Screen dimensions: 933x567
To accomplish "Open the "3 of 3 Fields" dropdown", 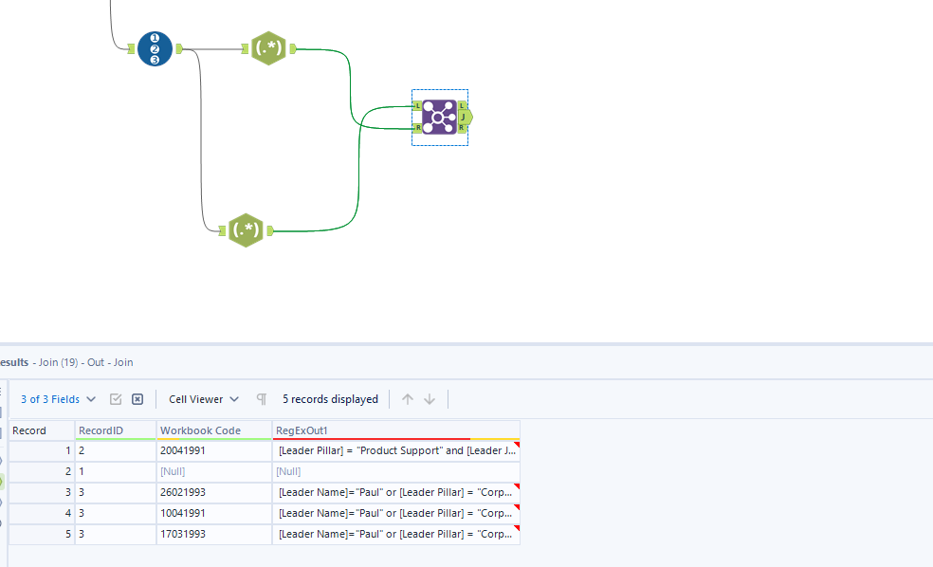I will [x=58, y=399].
